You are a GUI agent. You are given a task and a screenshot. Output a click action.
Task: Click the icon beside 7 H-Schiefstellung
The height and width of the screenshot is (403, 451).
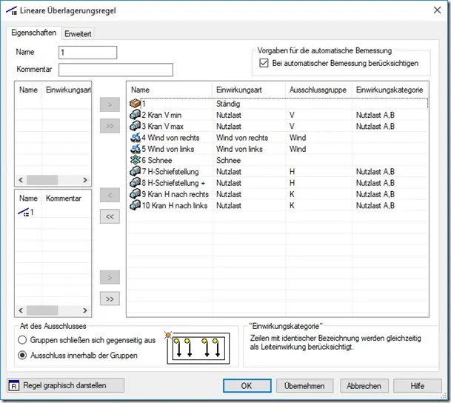pyautogui.click(x=135, y=171)
